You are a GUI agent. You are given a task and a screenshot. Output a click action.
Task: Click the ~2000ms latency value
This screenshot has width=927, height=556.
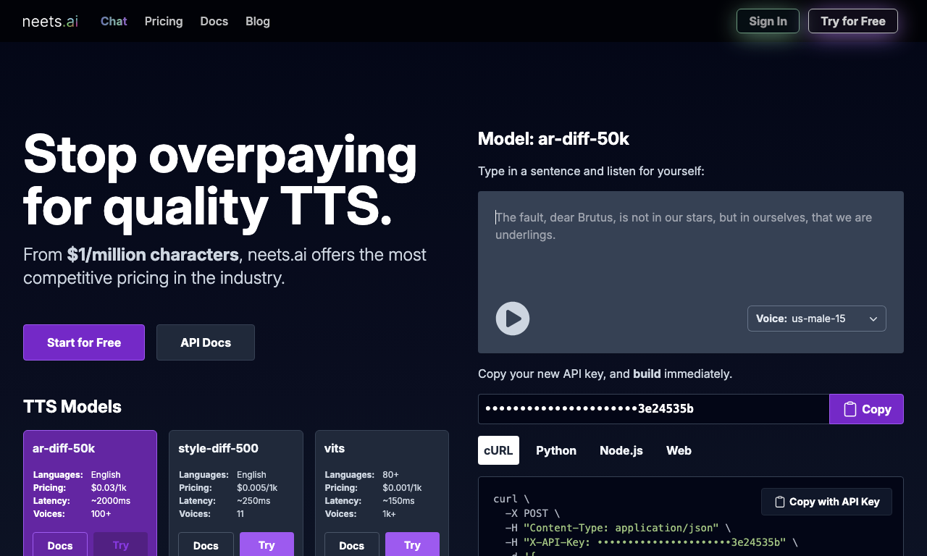pyautogui.click(x=111, y=501)
